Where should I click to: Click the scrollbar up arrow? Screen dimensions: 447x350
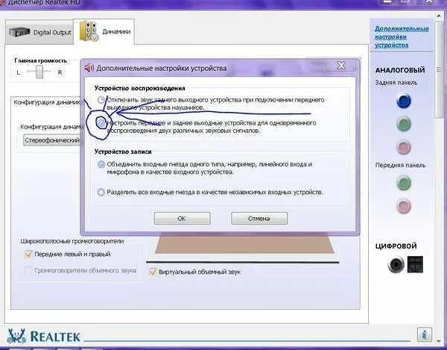click(x=439, y=16)
